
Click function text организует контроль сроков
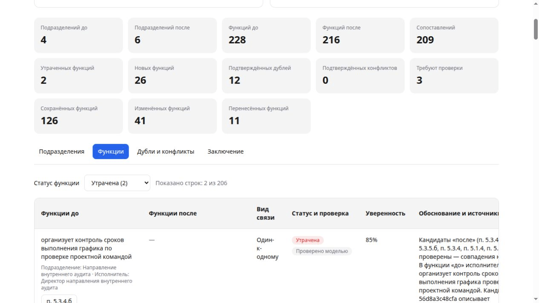click(86, 249)
